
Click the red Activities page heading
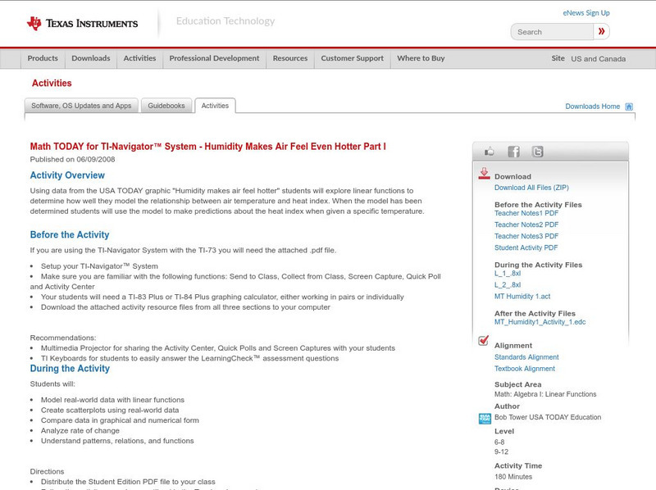[52, 84]
